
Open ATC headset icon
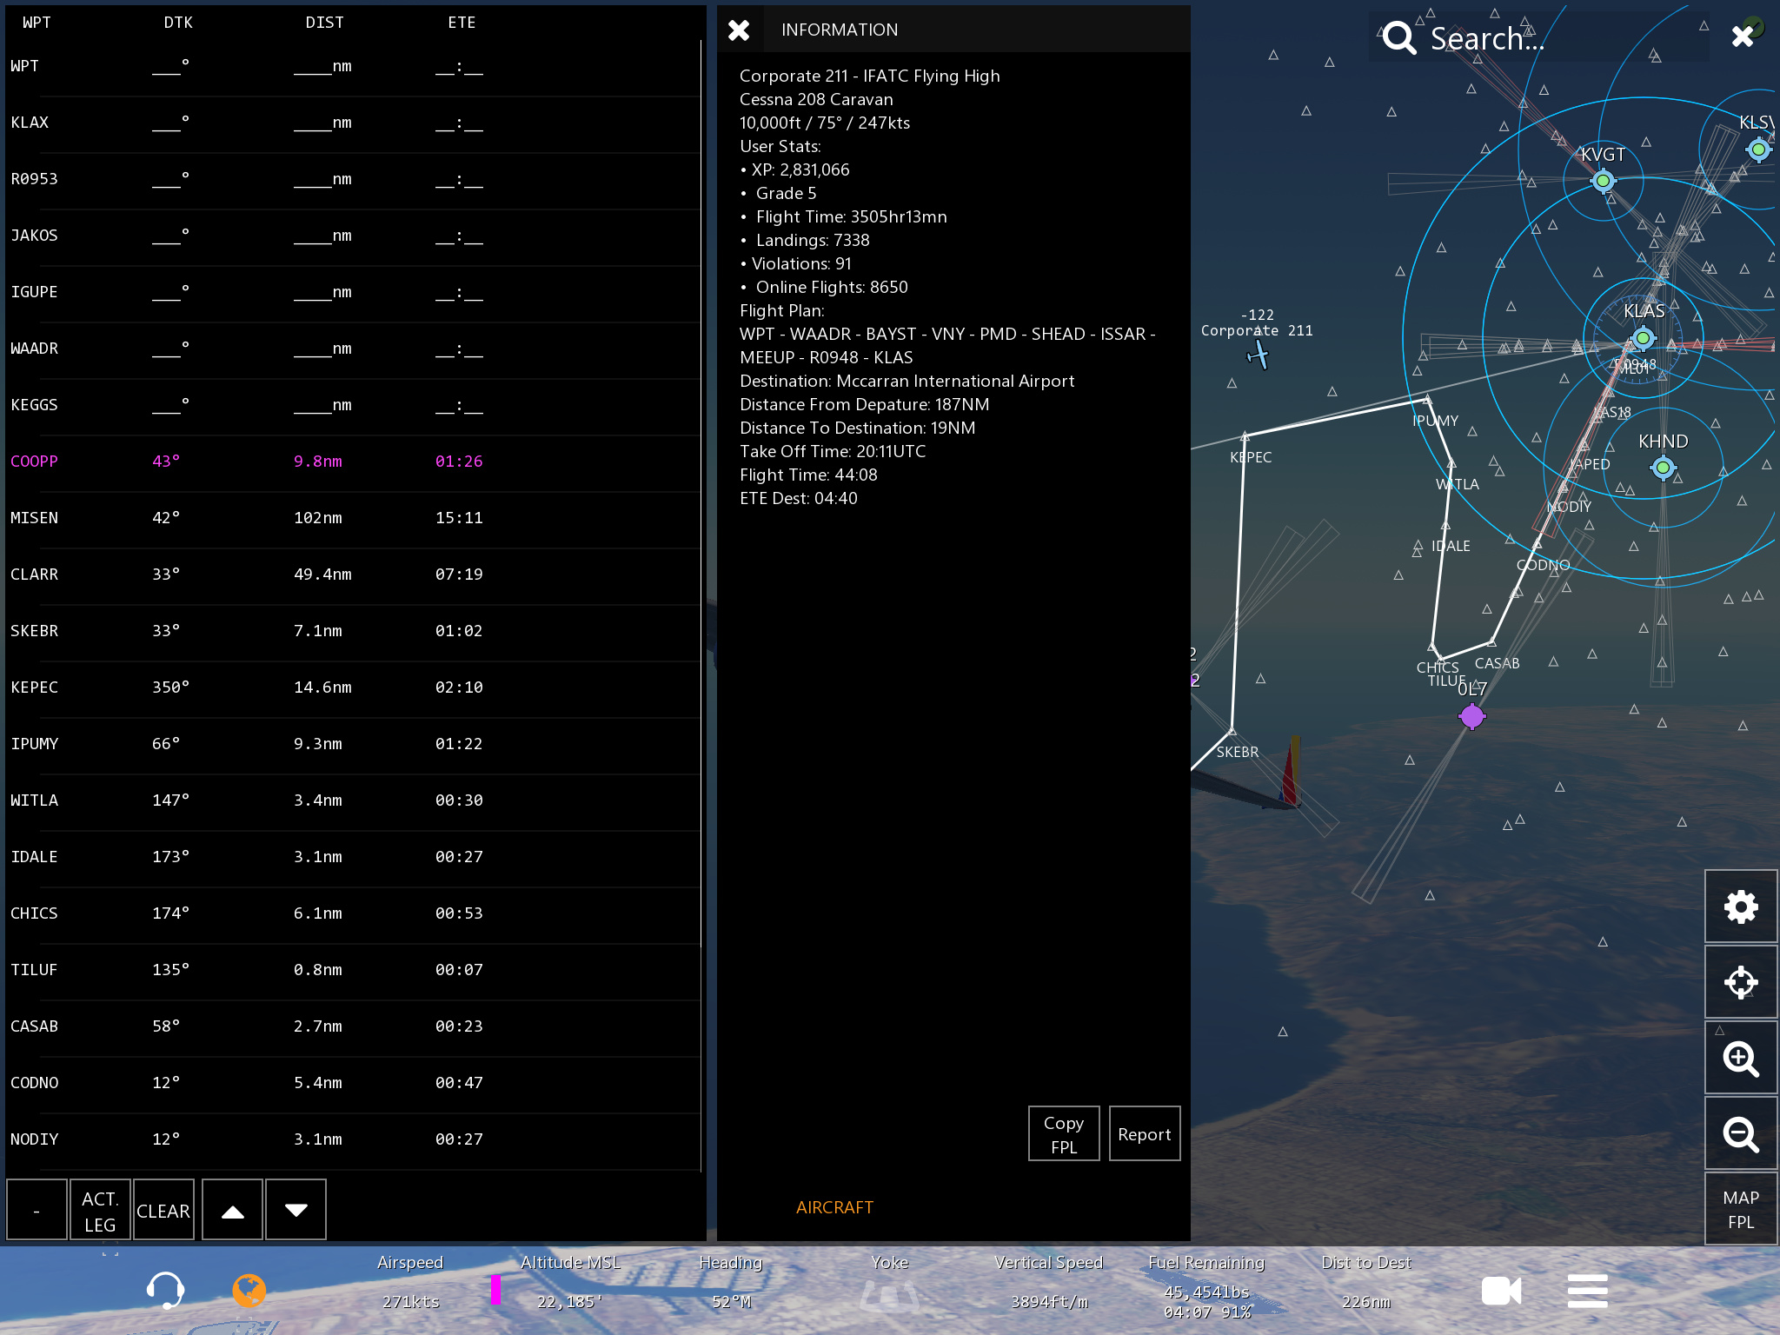pyautogui.click(x=165, y=1290)
